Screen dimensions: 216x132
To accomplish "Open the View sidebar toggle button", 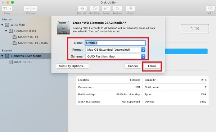I will coord(5,9).
